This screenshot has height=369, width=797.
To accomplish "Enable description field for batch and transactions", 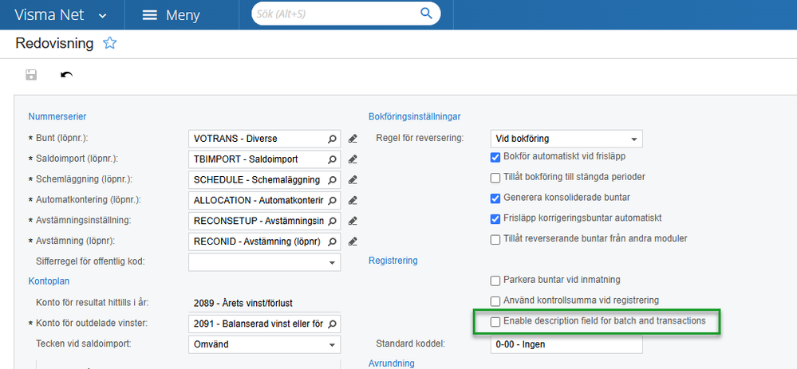I will (x=495, y=322).
